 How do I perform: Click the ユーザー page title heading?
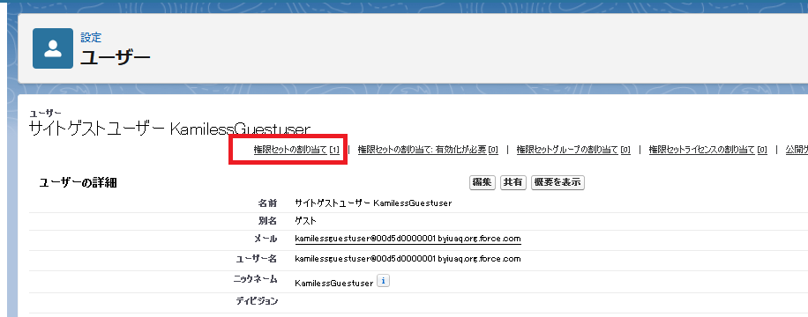tap(115, 57)
